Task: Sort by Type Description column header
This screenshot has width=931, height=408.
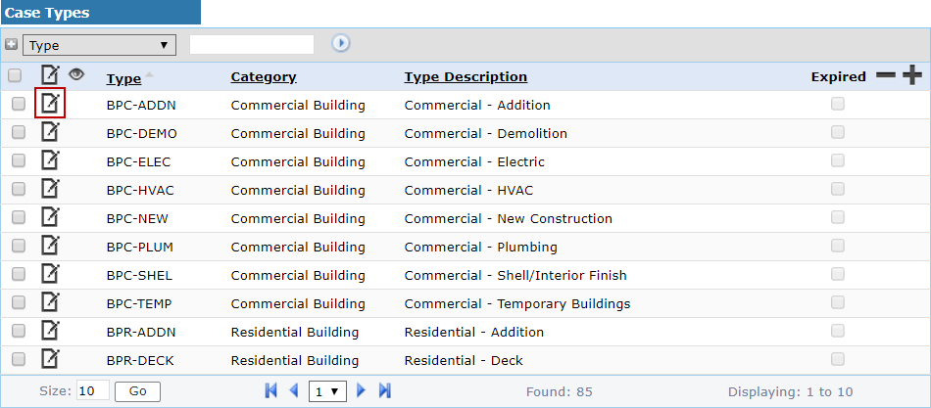Action: [465, 76]
